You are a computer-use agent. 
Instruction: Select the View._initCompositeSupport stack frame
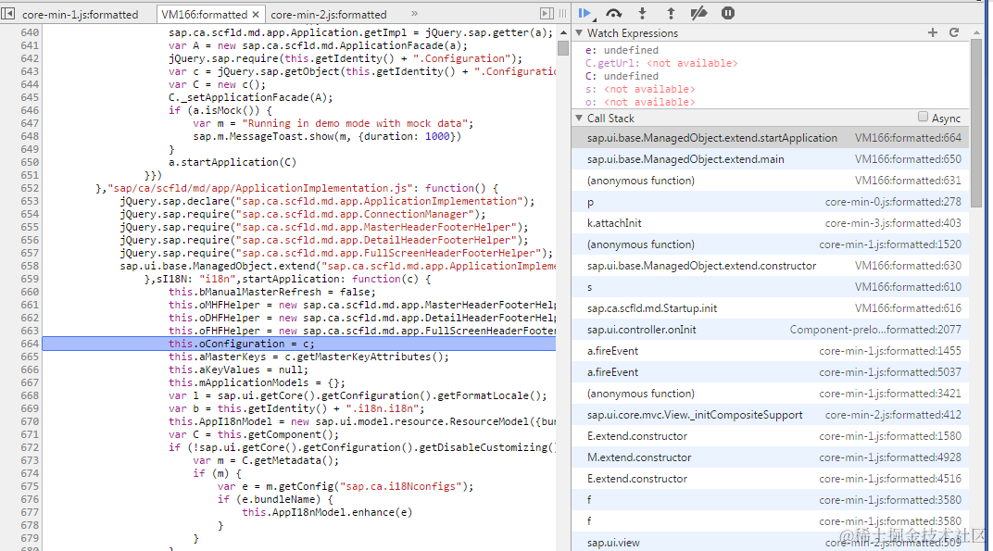(770, 415)
